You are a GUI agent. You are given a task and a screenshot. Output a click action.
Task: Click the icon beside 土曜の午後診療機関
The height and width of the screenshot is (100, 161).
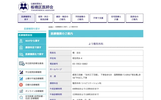click(x=21, y=78)
